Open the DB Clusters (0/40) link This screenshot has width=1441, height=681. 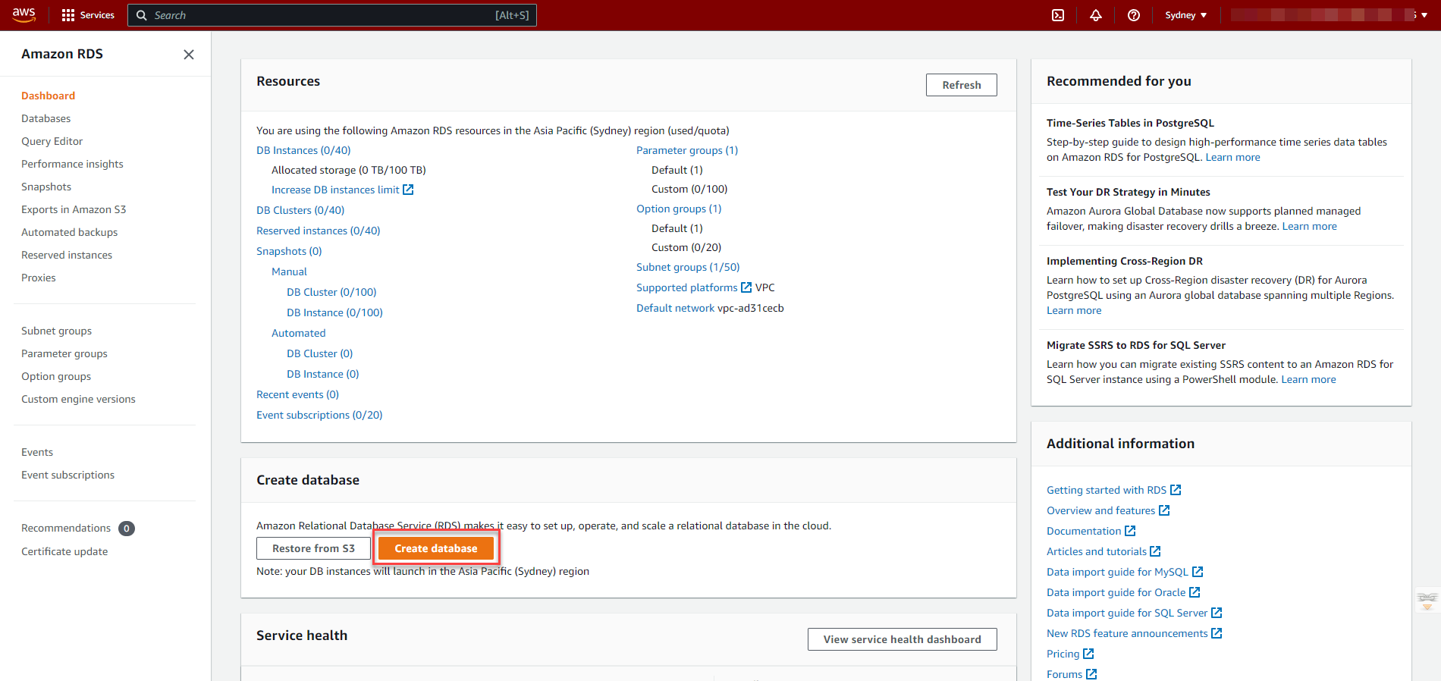pyautogui.click(x=300, y=210)
